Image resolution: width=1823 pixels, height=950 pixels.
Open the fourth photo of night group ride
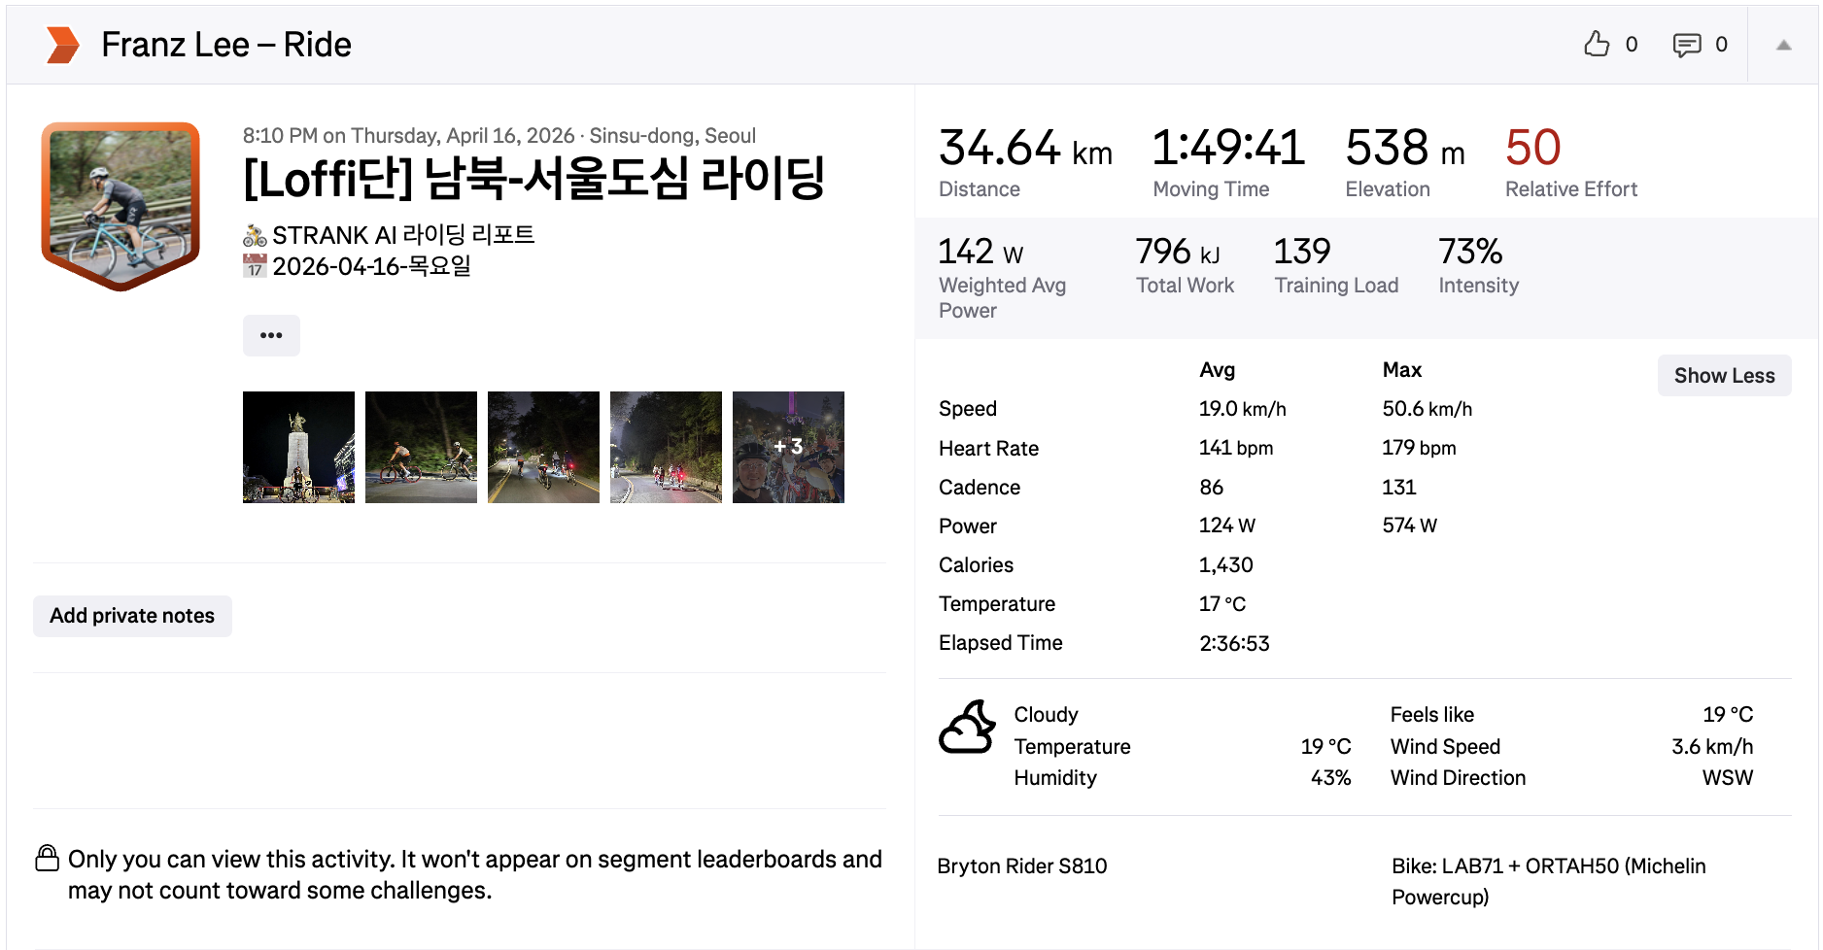(x=666, y=447)
